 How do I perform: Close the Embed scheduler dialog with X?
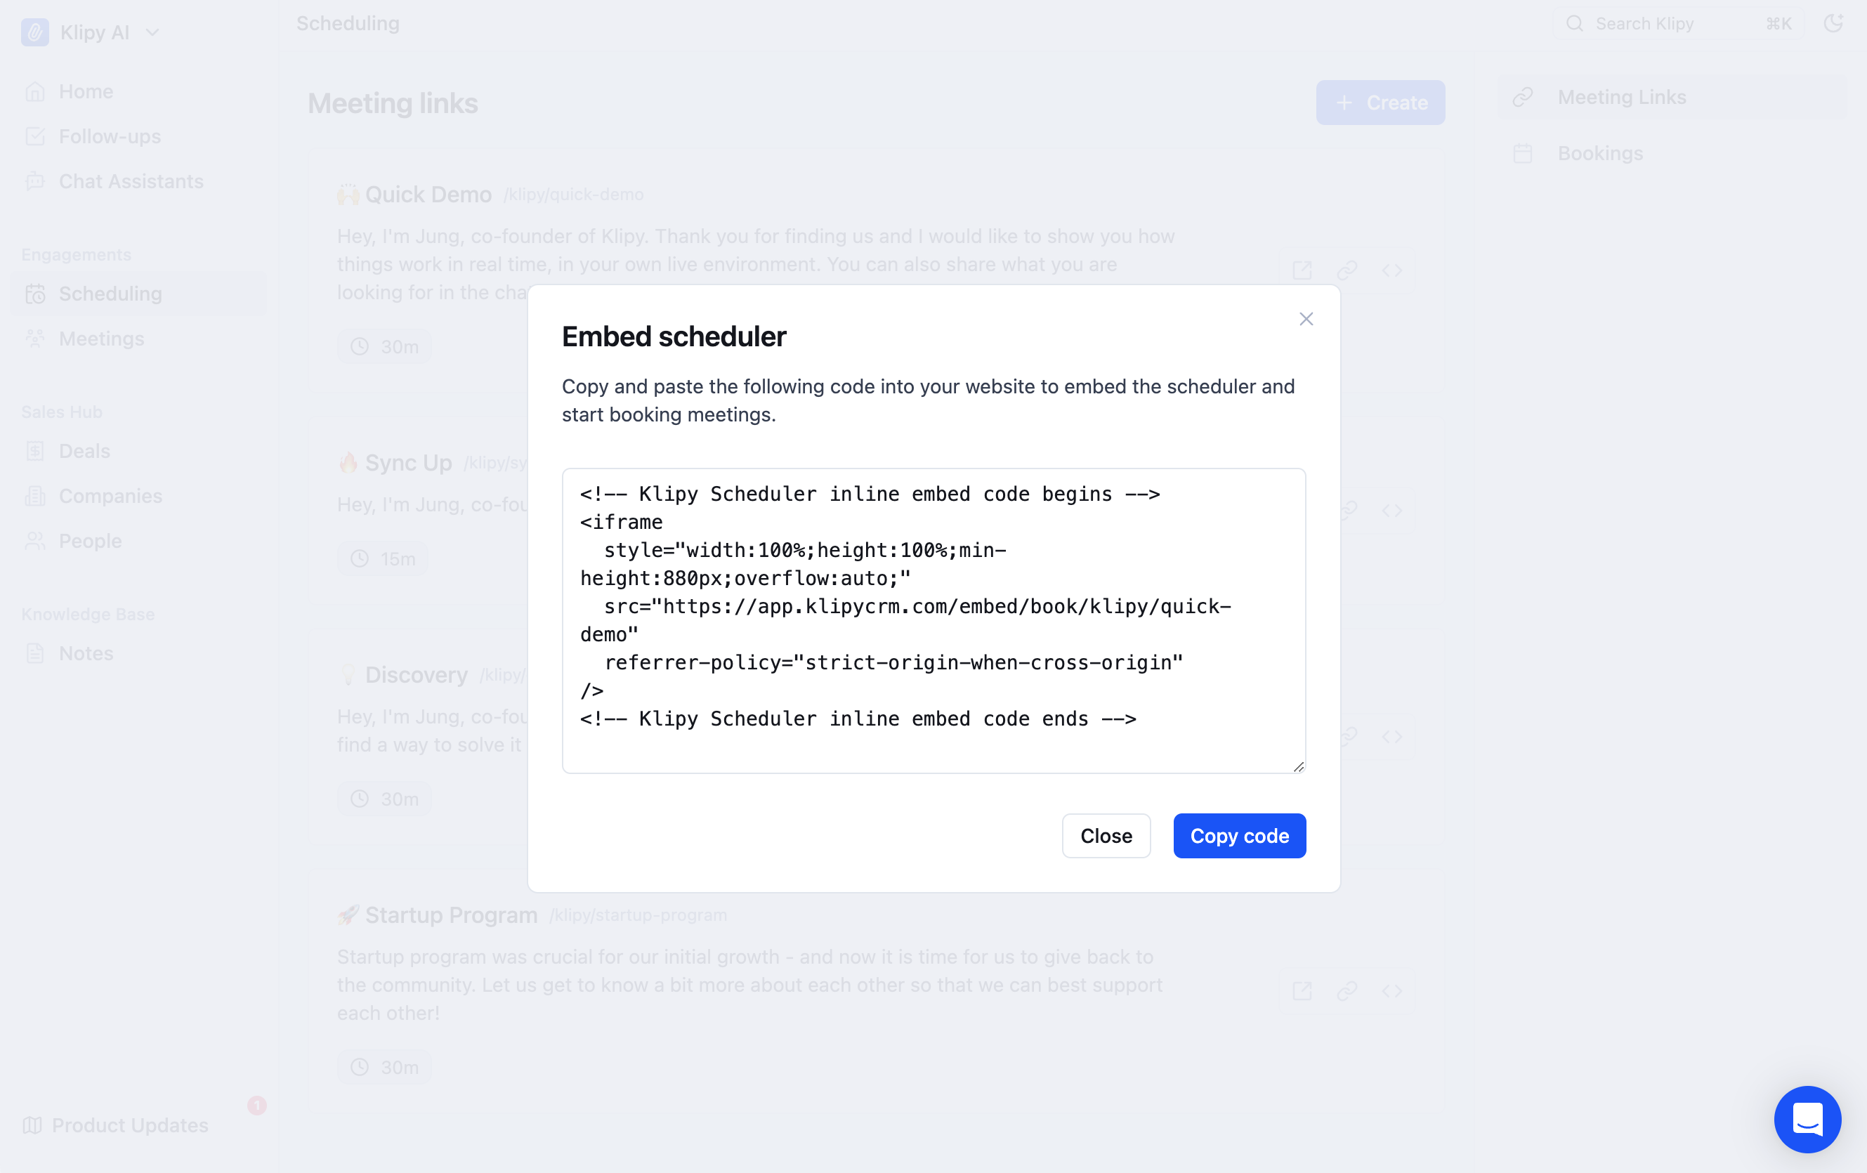click(1306, 319)
